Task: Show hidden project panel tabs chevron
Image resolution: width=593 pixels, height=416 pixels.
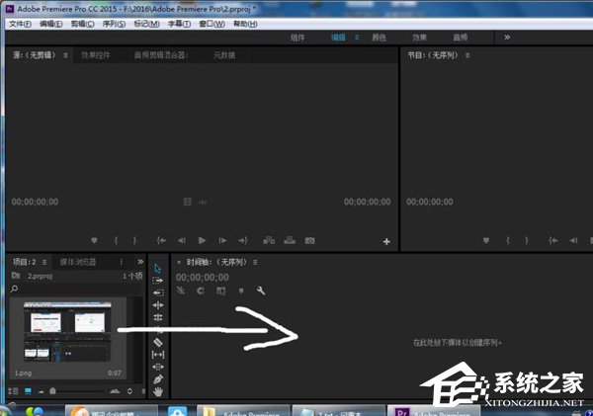Action: [140, 262]
